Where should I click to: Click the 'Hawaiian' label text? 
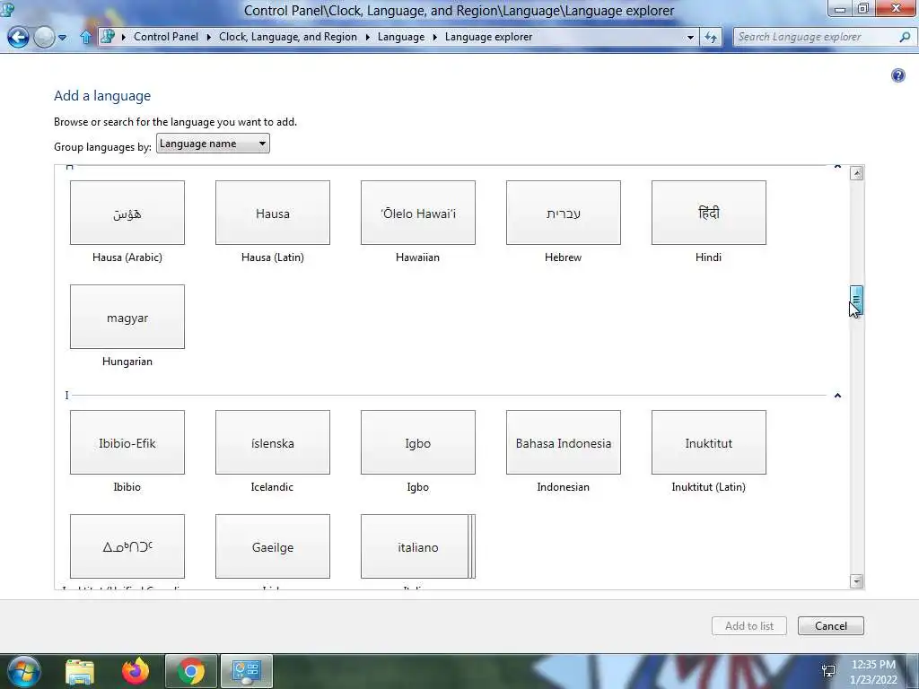[x=418, y=257]
